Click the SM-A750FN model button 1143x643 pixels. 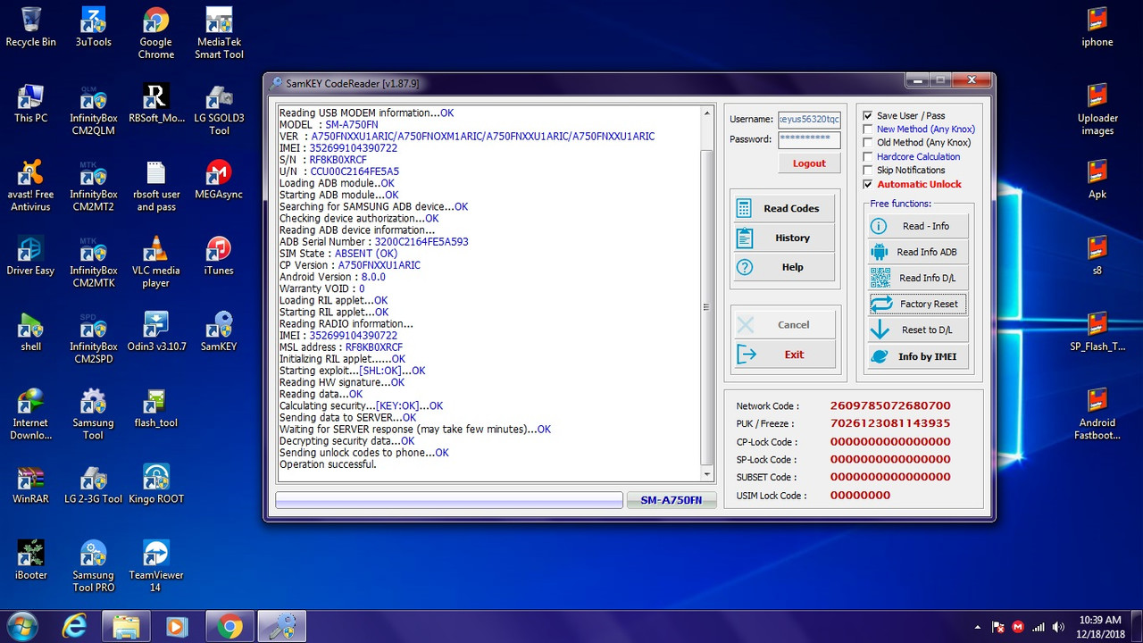coord(672,501)
